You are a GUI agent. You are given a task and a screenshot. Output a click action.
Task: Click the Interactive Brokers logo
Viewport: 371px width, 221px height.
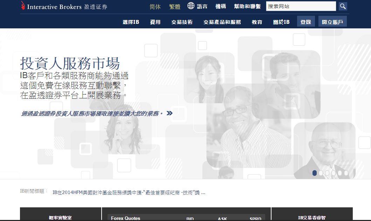point(64,6)
